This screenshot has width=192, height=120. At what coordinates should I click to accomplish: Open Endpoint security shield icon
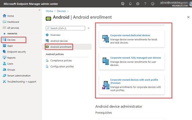[x=4, y=52]
